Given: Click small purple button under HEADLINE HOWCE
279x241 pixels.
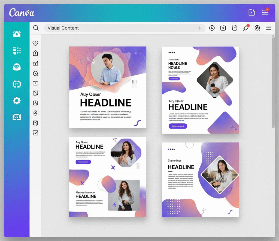Looking at the screenshot, I should [x=174, y=79].
